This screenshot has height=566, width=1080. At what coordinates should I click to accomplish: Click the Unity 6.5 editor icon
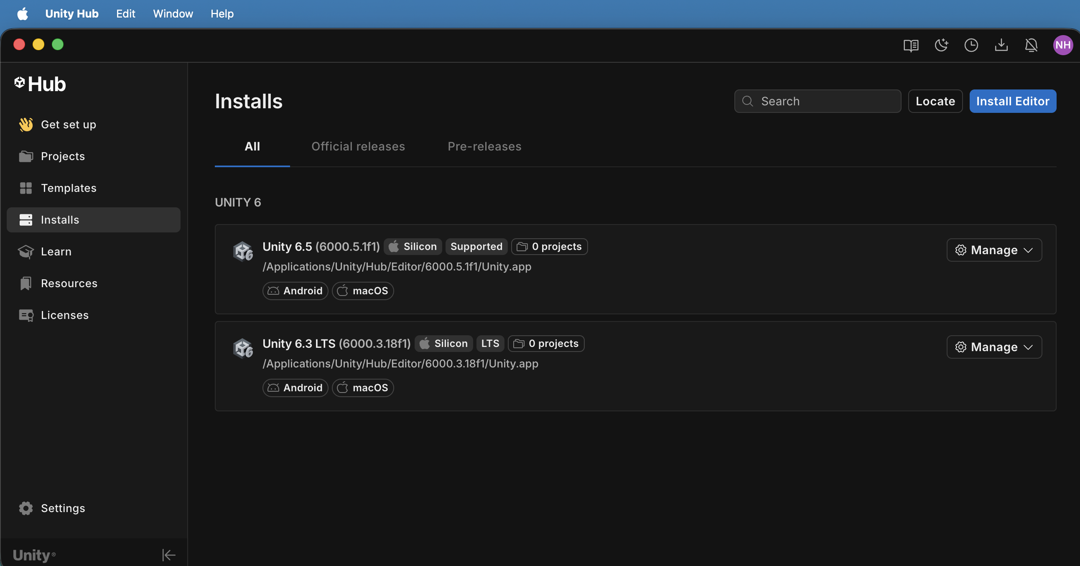(243, 252)
